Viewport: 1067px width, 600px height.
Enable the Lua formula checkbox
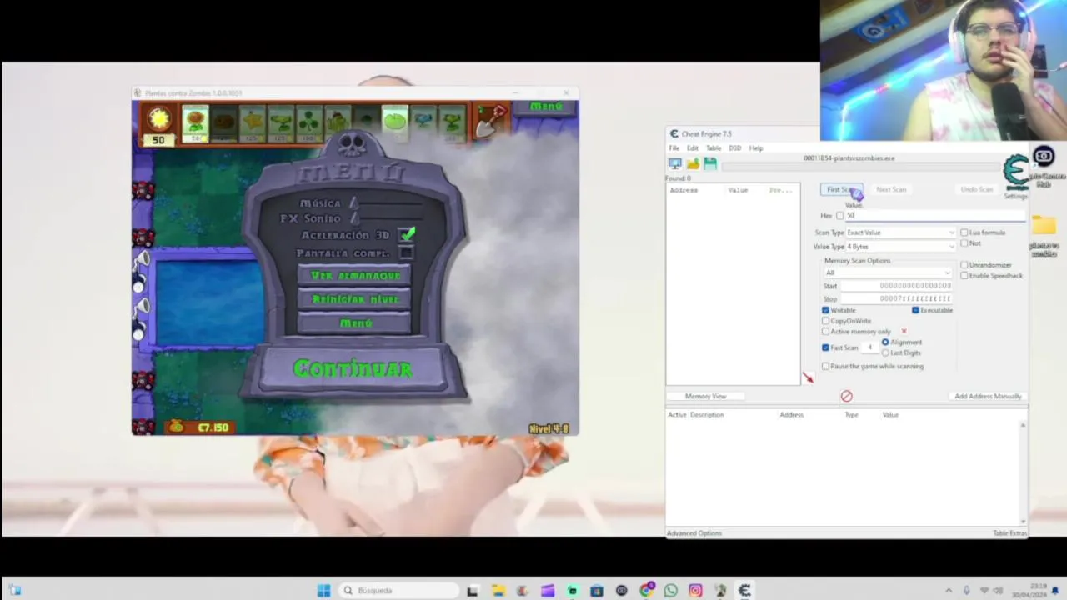click(964, 232)
